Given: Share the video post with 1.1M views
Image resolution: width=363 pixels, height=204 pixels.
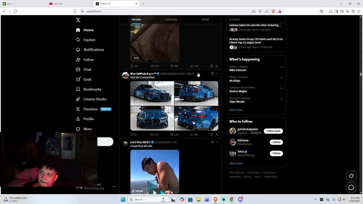Looking at the screenshot, I should click(x=217, y=66).
